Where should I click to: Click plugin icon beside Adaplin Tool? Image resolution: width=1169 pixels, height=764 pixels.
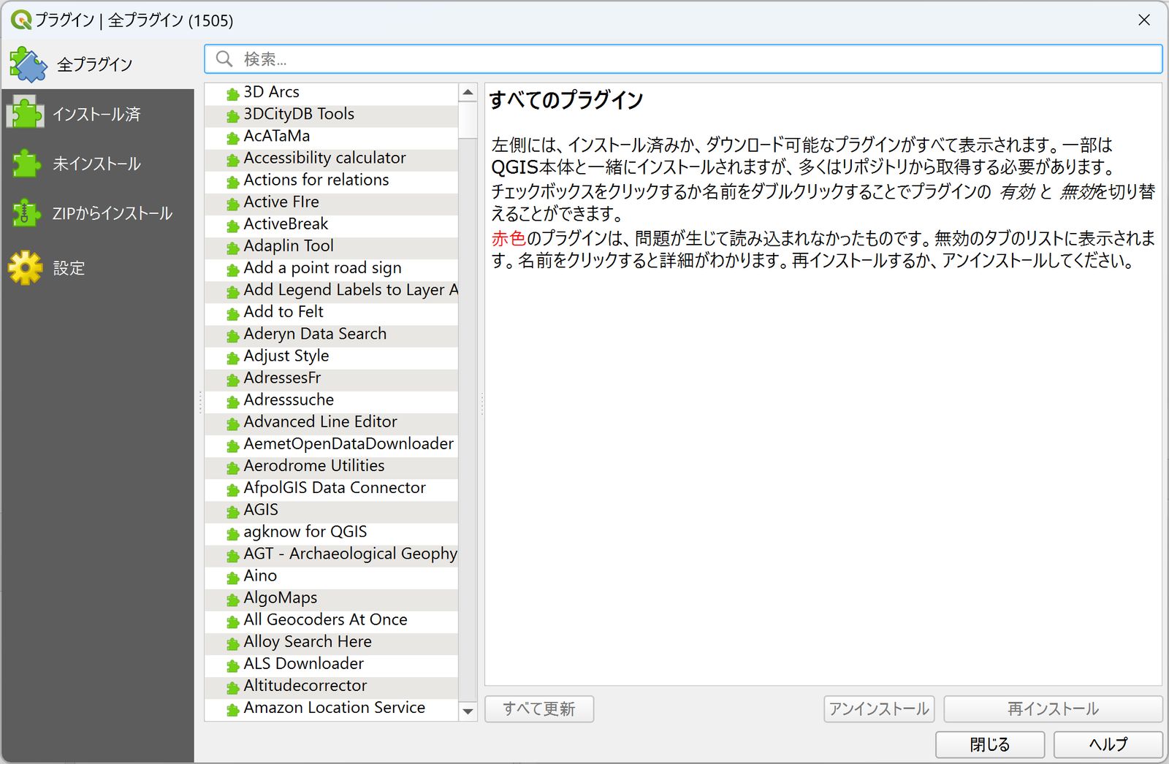(x=233, y=247)
